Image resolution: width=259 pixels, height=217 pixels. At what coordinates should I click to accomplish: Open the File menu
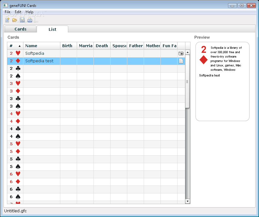click(x=8, y=12)
